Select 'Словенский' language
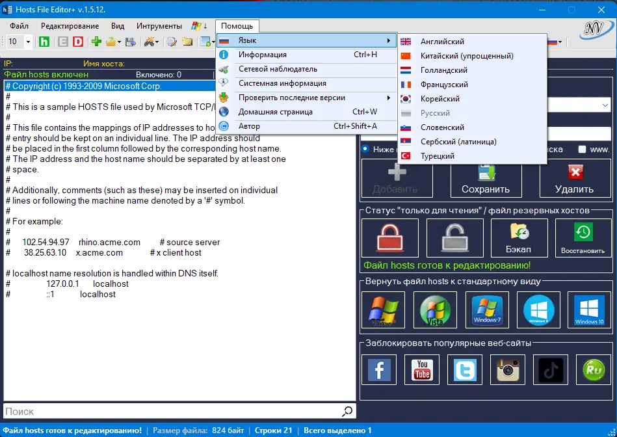 (472, 127)
